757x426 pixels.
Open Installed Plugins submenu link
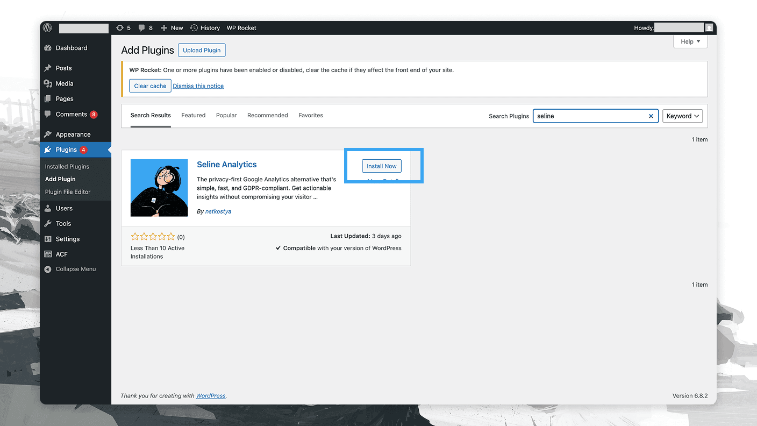pos(67,167)
